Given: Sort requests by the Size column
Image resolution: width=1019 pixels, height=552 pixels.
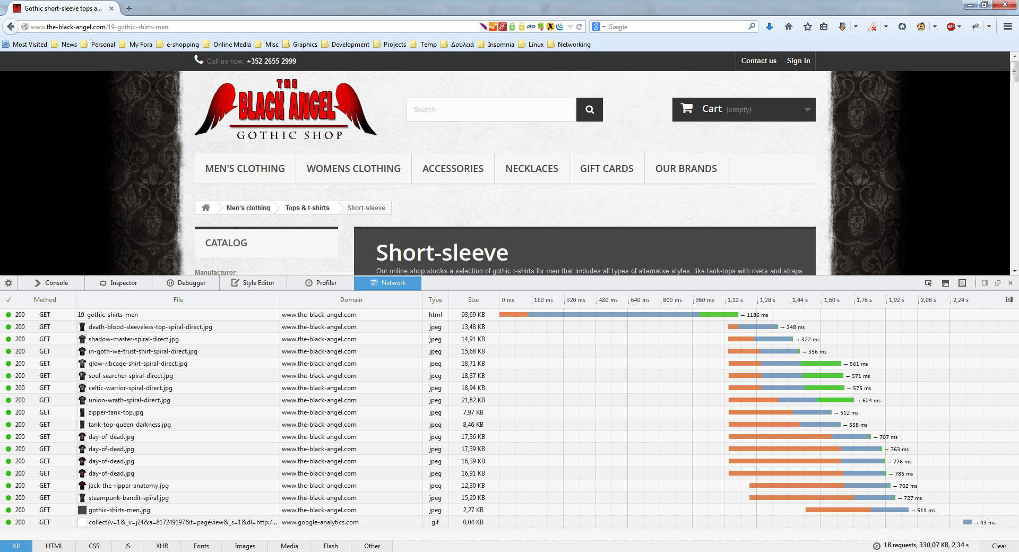Looking at the screenshot, I should pos(473,300).
